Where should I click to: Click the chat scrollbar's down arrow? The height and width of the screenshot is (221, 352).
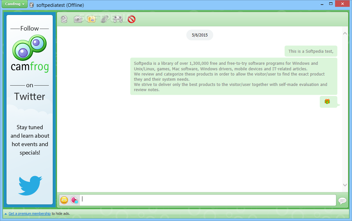click(345, 185)
